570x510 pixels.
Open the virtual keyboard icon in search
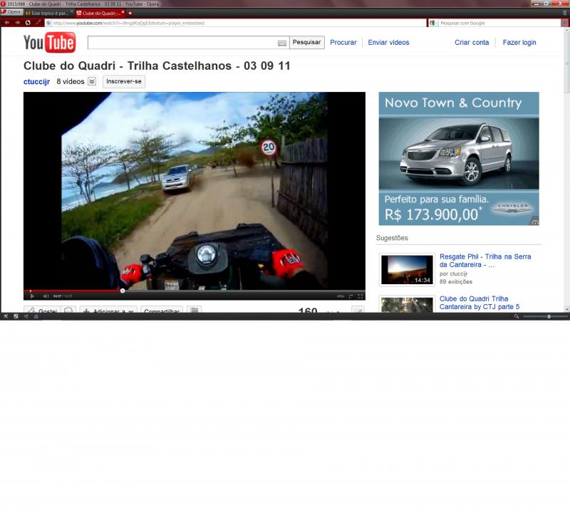[282, 43]
